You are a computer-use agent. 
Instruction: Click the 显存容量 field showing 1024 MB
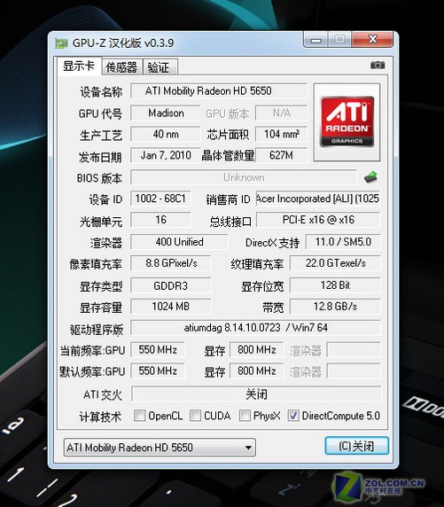pyautogui.click(x=171, y=307)
